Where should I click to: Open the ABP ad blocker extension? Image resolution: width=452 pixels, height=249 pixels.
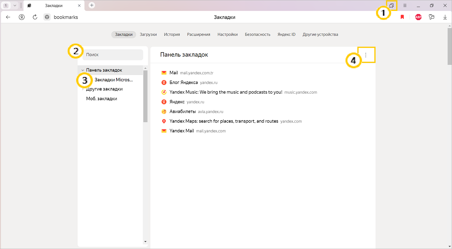(418, 17)
